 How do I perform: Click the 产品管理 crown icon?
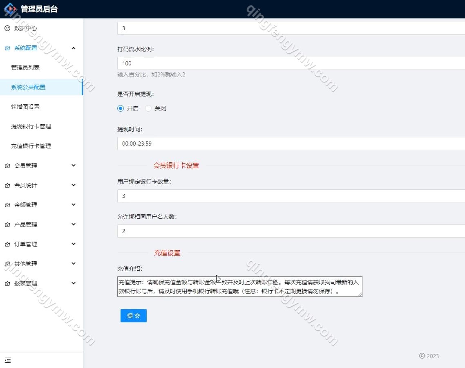point(7,224)
